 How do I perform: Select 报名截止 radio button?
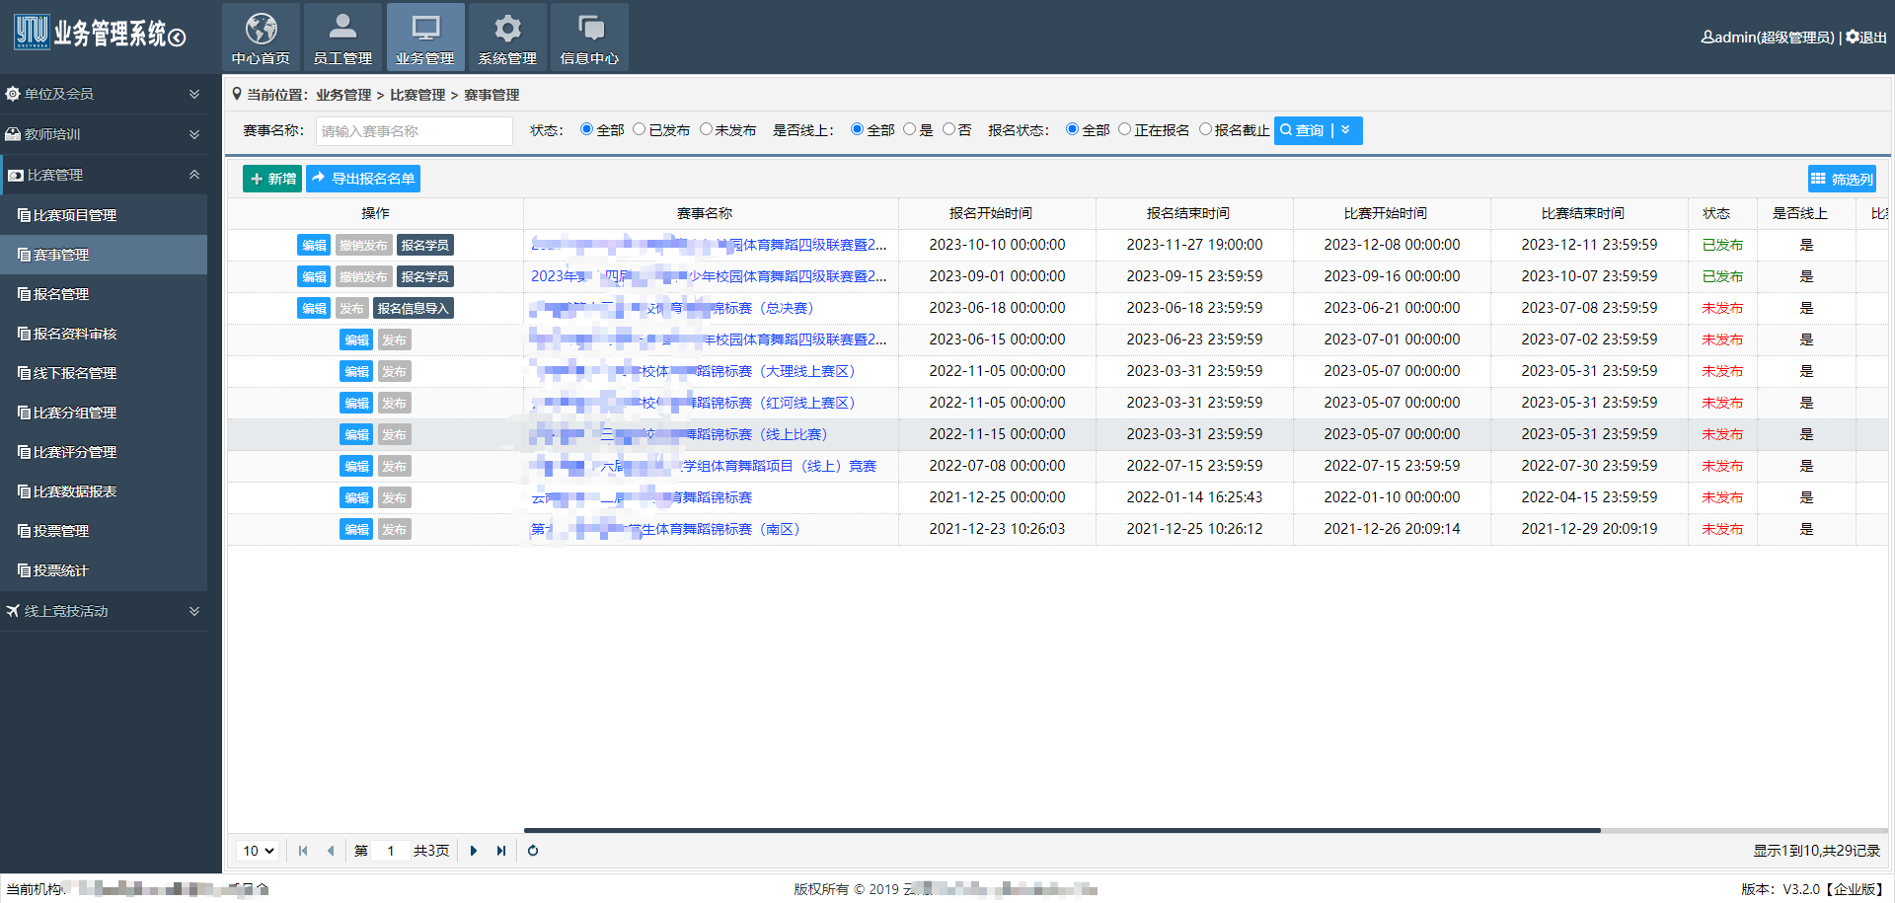click(x=1205, y=129)
